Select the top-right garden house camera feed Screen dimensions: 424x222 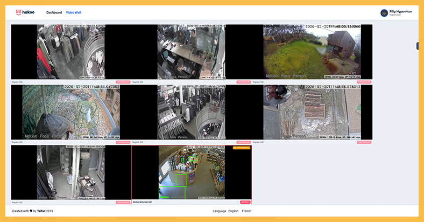(x=312, y=52)
